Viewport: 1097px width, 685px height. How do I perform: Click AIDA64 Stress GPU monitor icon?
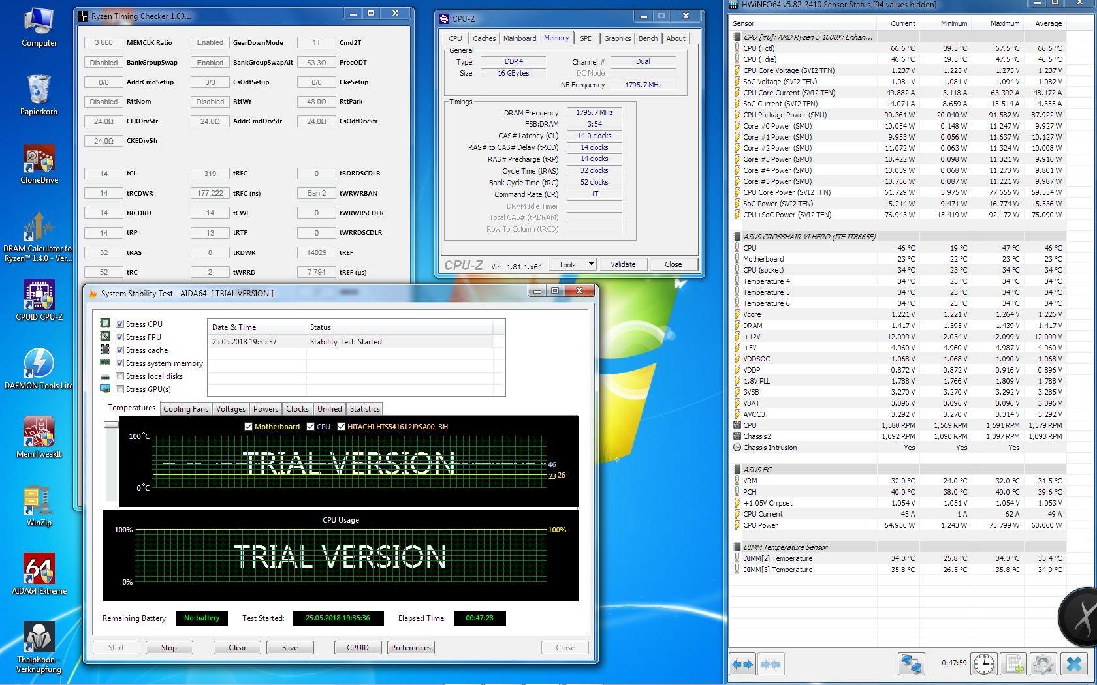coord(105,389)
